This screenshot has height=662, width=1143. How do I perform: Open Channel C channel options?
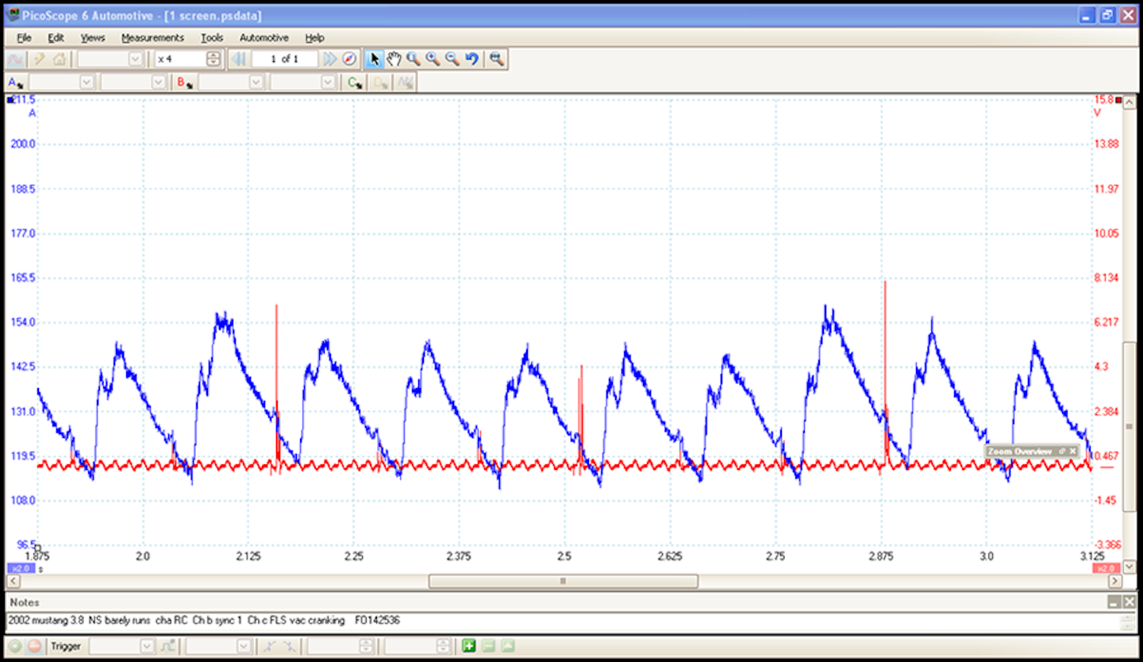point(355,82)
